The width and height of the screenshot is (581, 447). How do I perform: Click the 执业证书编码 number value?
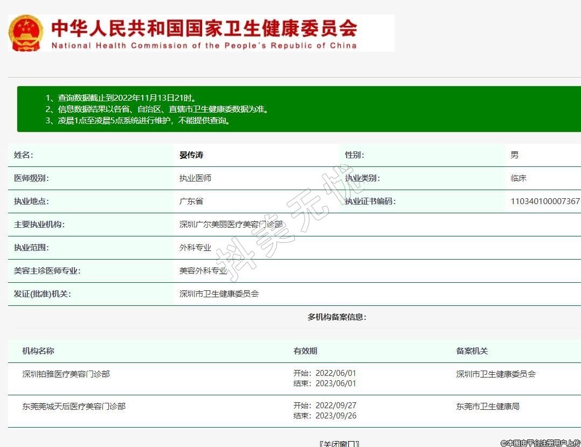[545, 201]
